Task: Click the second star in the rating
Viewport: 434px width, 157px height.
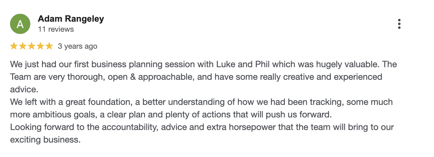Action: [x=23, y=46]
